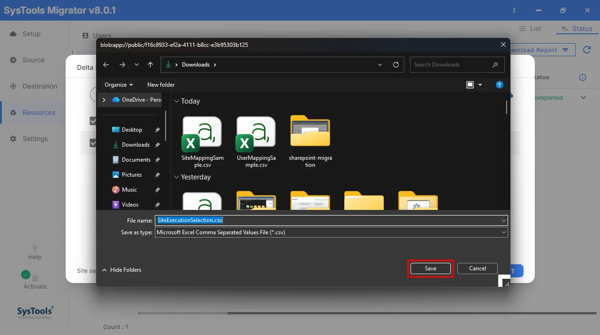
Task: Refresh the Downloads folder view
Action: click(396, 65)
